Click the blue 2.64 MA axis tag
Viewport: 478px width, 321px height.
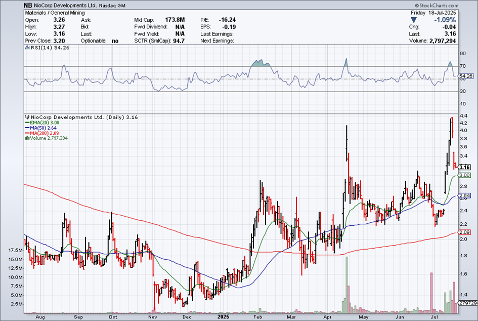(x=464, y=195)
